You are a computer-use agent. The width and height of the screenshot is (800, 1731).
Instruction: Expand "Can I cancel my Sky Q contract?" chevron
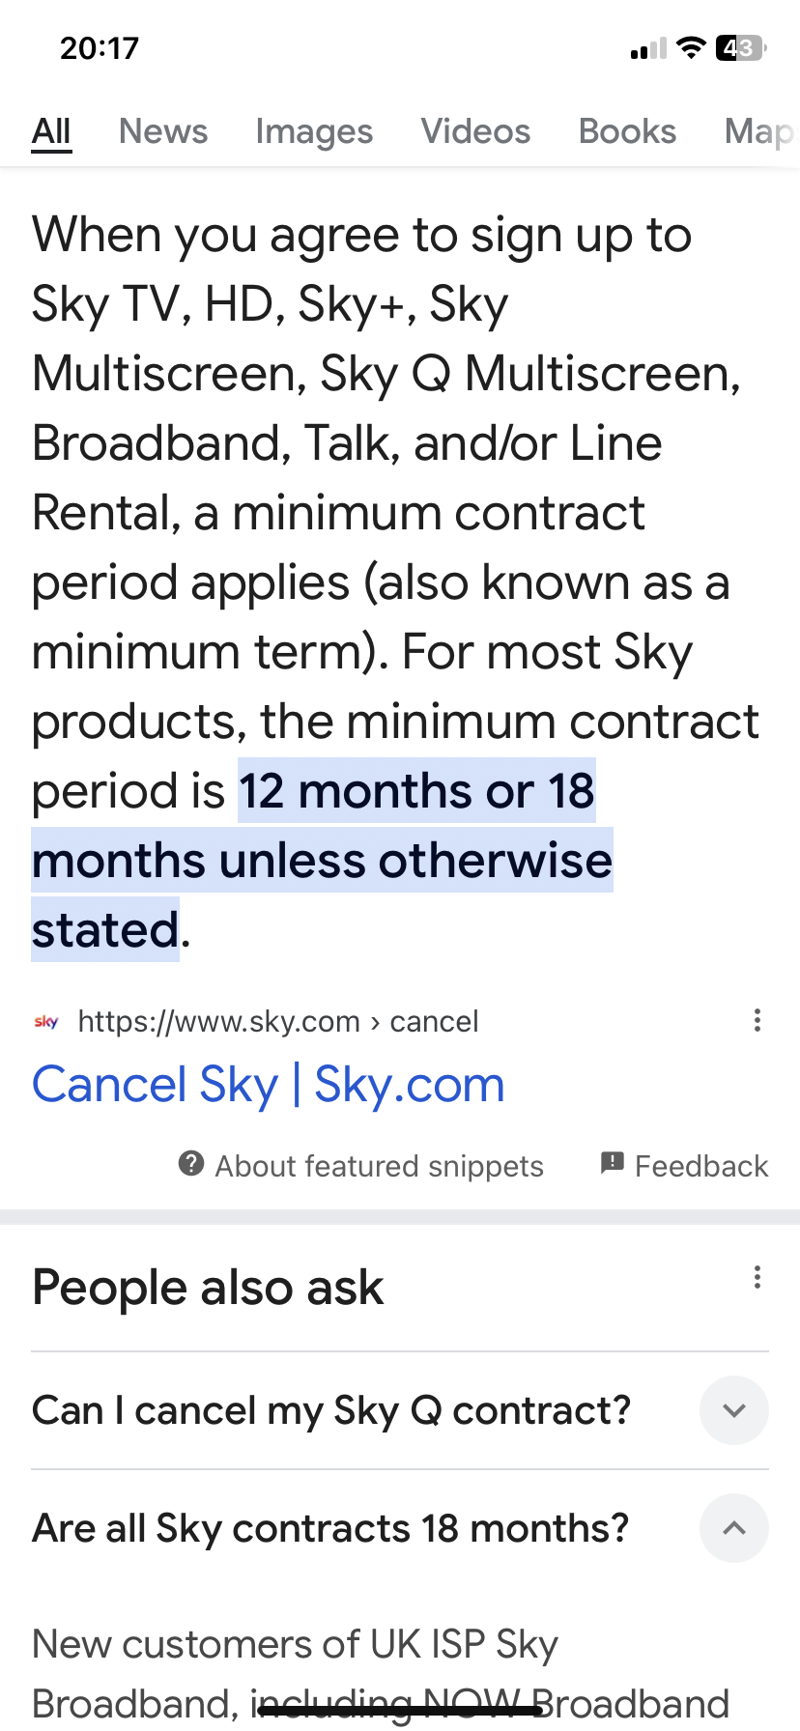[734, 1410]
